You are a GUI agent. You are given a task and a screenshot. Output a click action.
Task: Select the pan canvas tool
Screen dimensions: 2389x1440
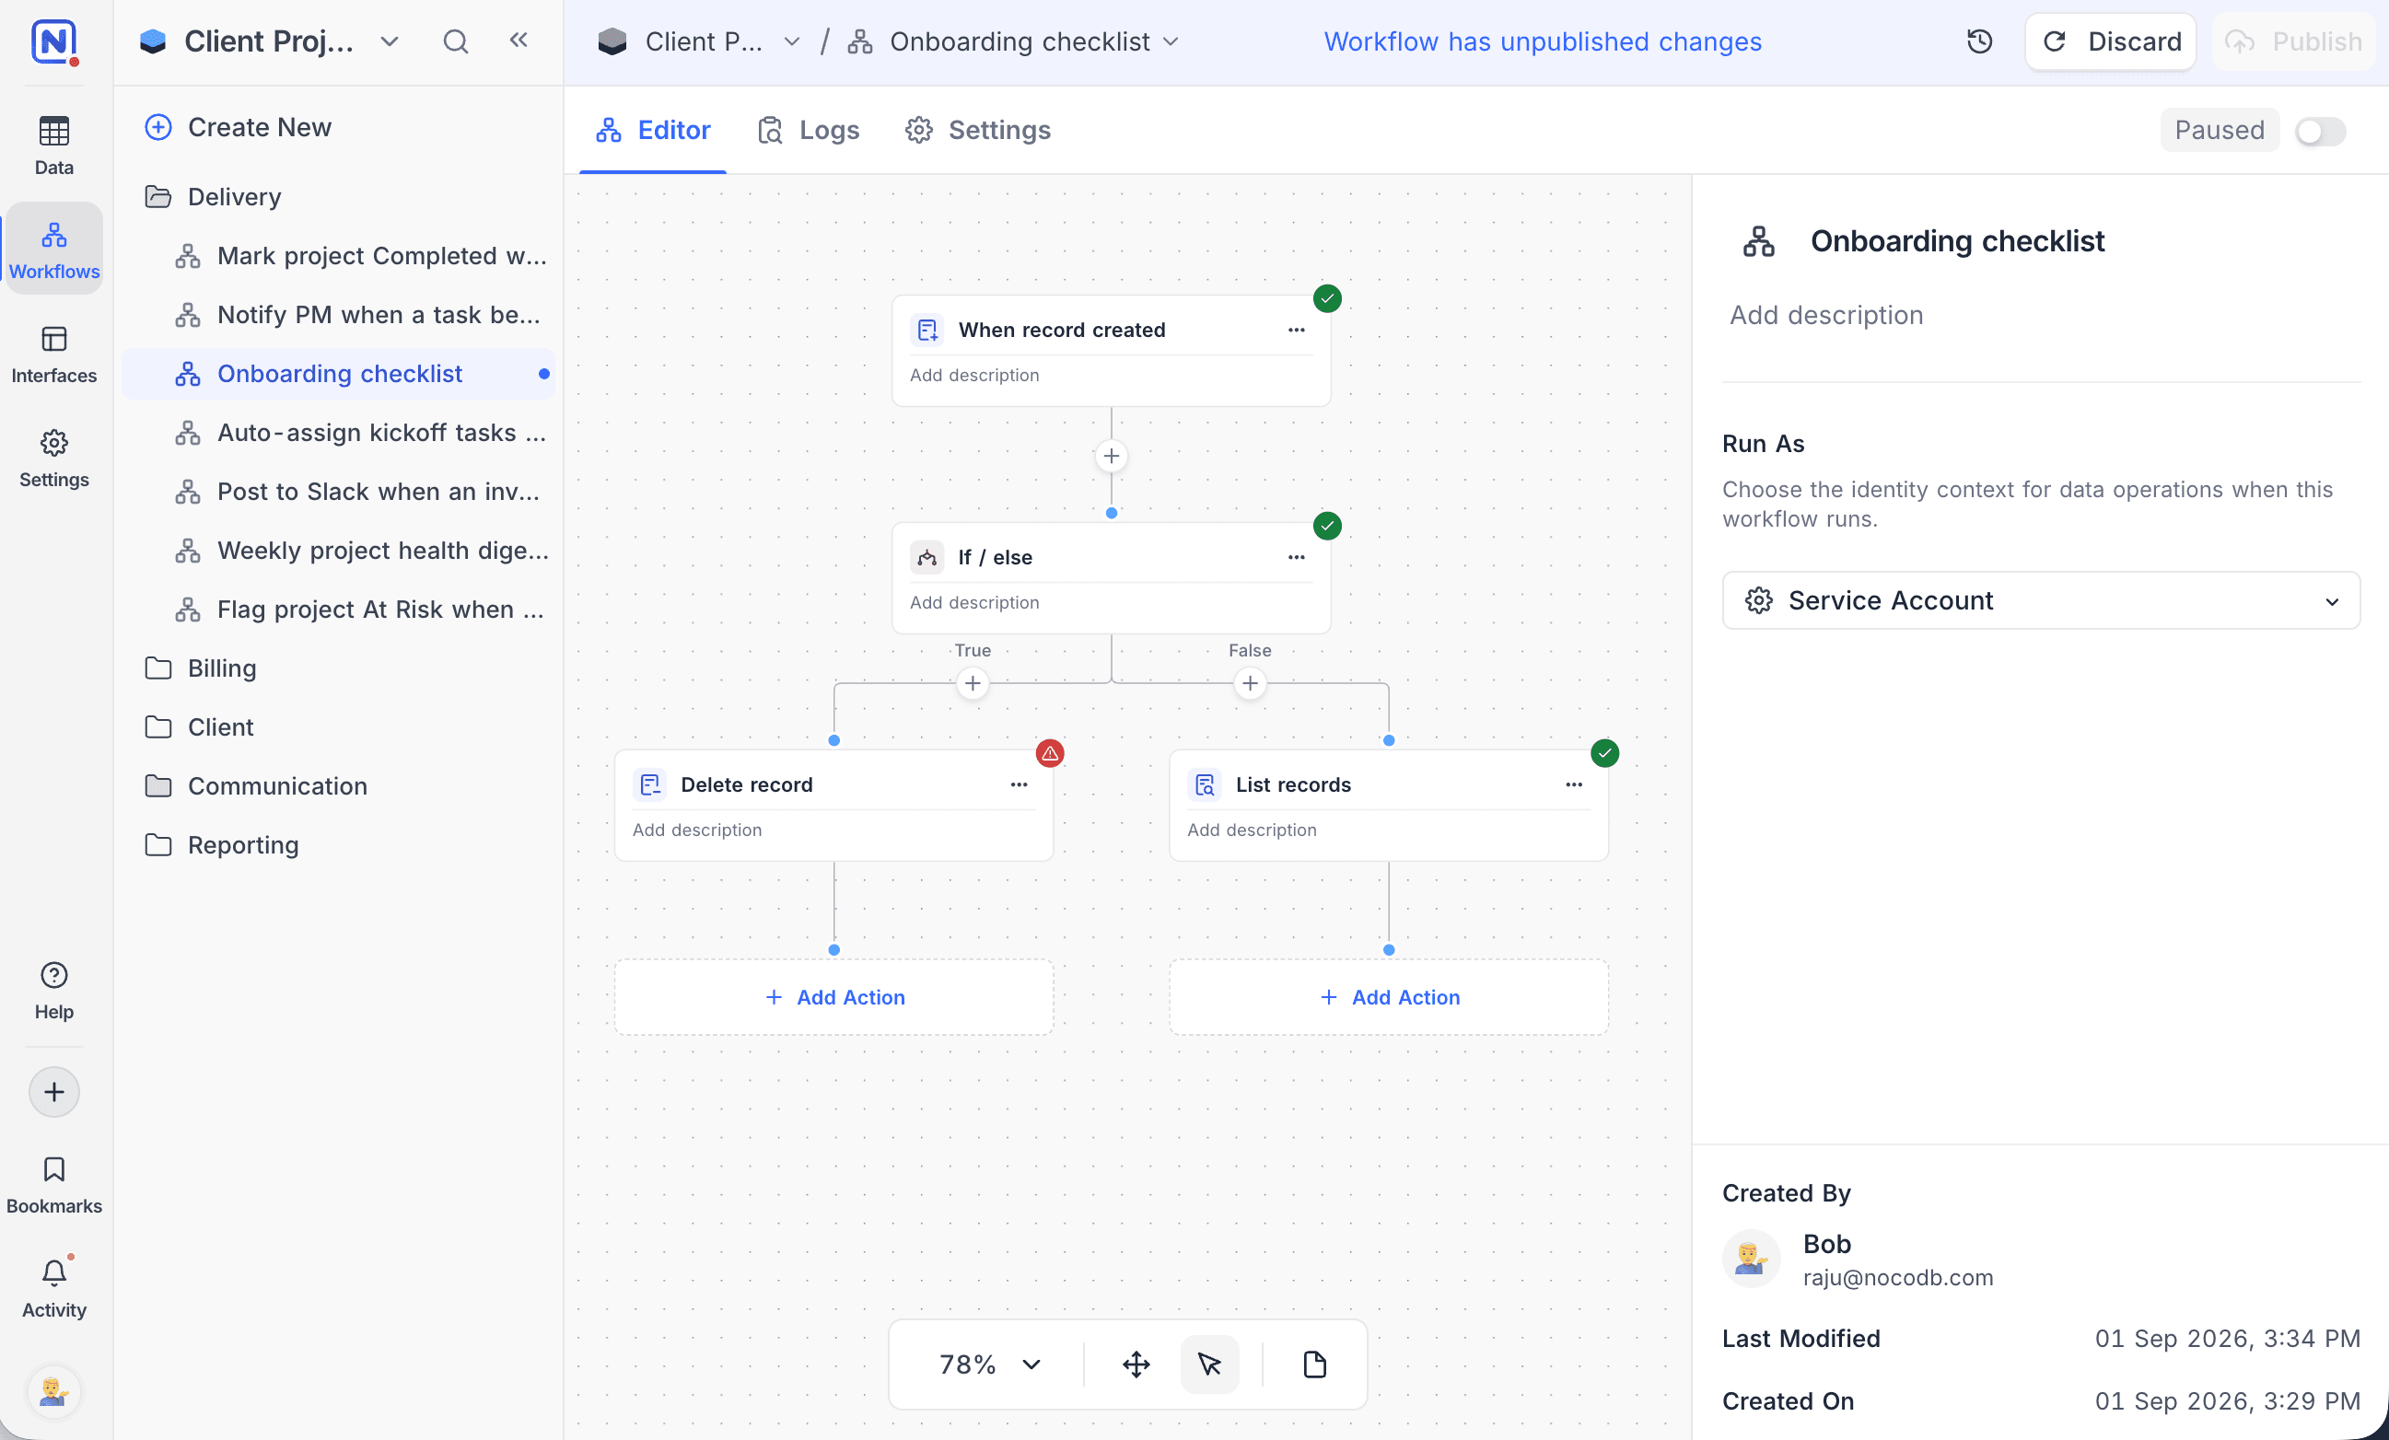(1136, 1365)
